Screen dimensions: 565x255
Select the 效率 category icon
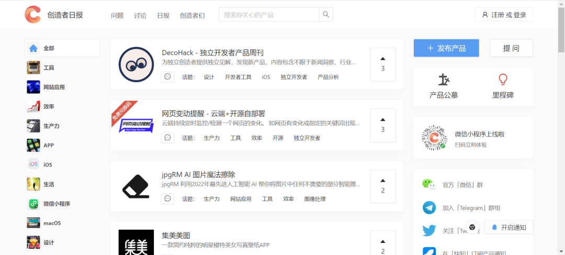pyautogui.click(x=33, y=106)
